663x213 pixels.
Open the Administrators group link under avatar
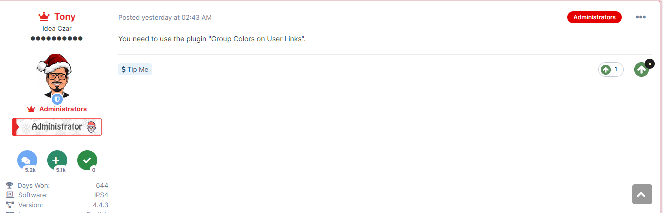tap(63, 109)
